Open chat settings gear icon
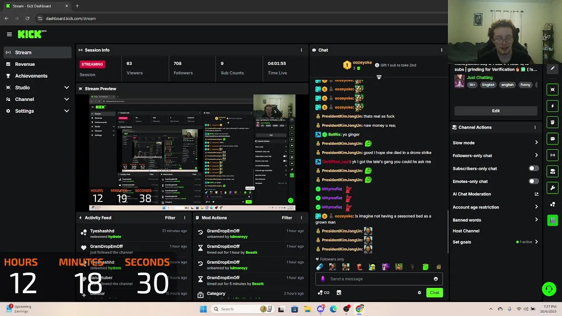This screenshot has width=562, height=316. (419, 293)
